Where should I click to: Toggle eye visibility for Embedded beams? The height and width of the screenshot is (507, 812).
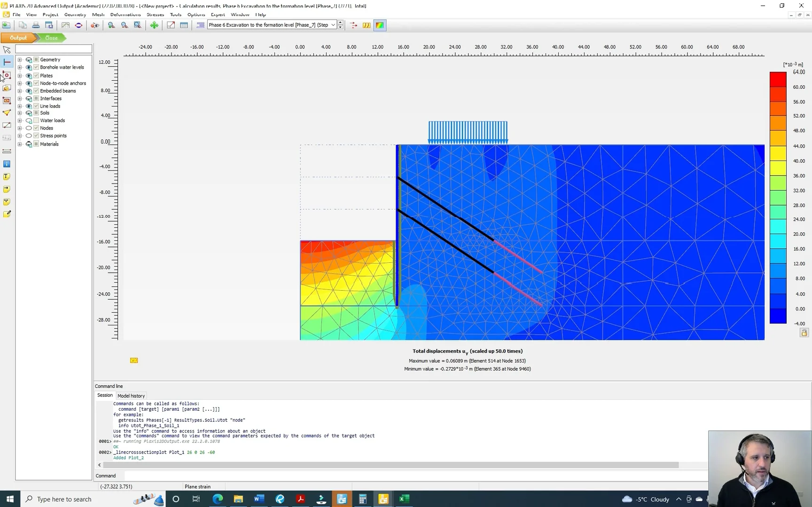pos(29,91)
